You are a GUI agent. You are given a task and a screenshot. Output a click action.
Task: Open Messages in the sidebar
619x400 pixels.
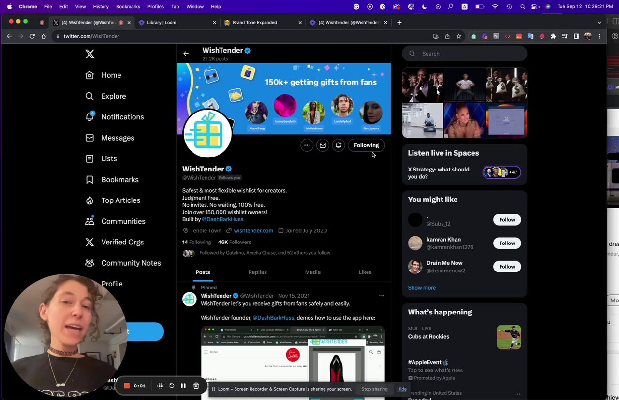coord(110,138)
